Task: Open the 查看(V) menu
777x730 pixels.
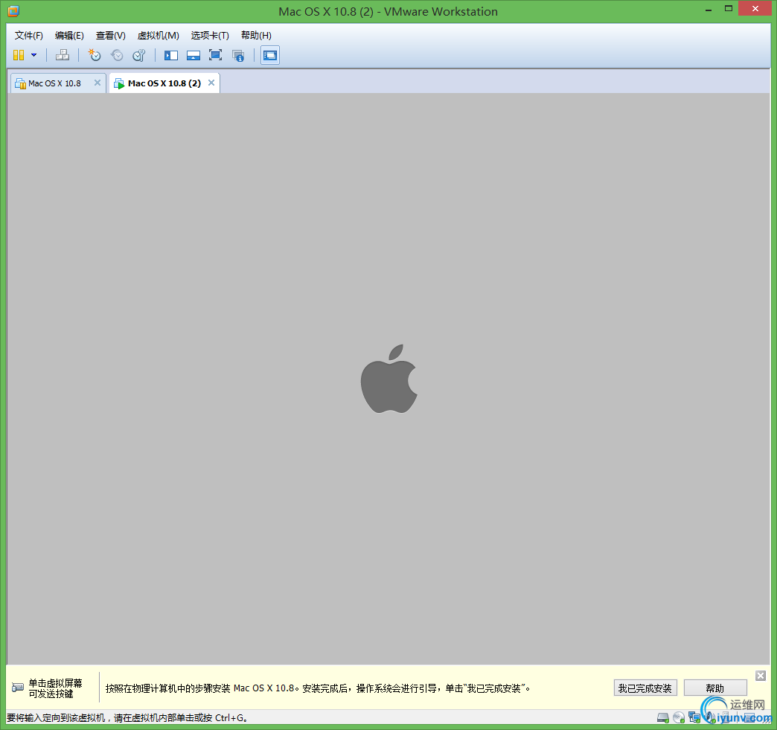Action: (110, 35)
